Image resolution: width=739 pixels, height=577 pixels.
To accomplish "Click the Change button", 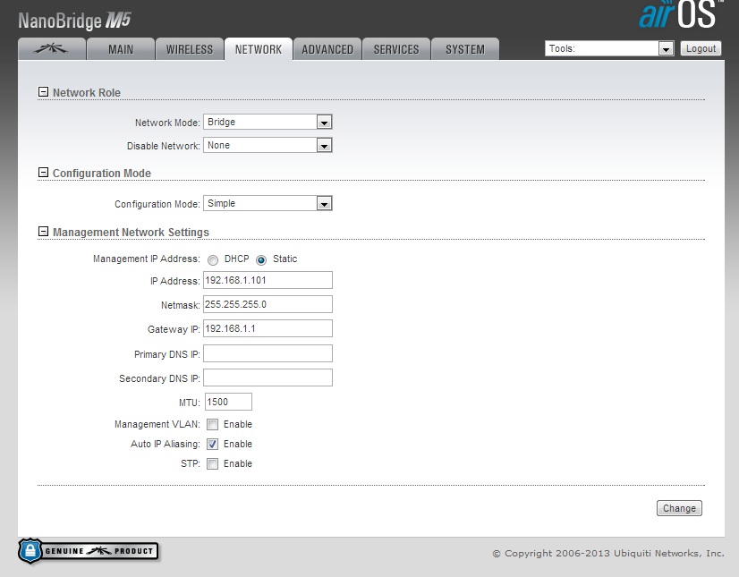I will point(679,508).
